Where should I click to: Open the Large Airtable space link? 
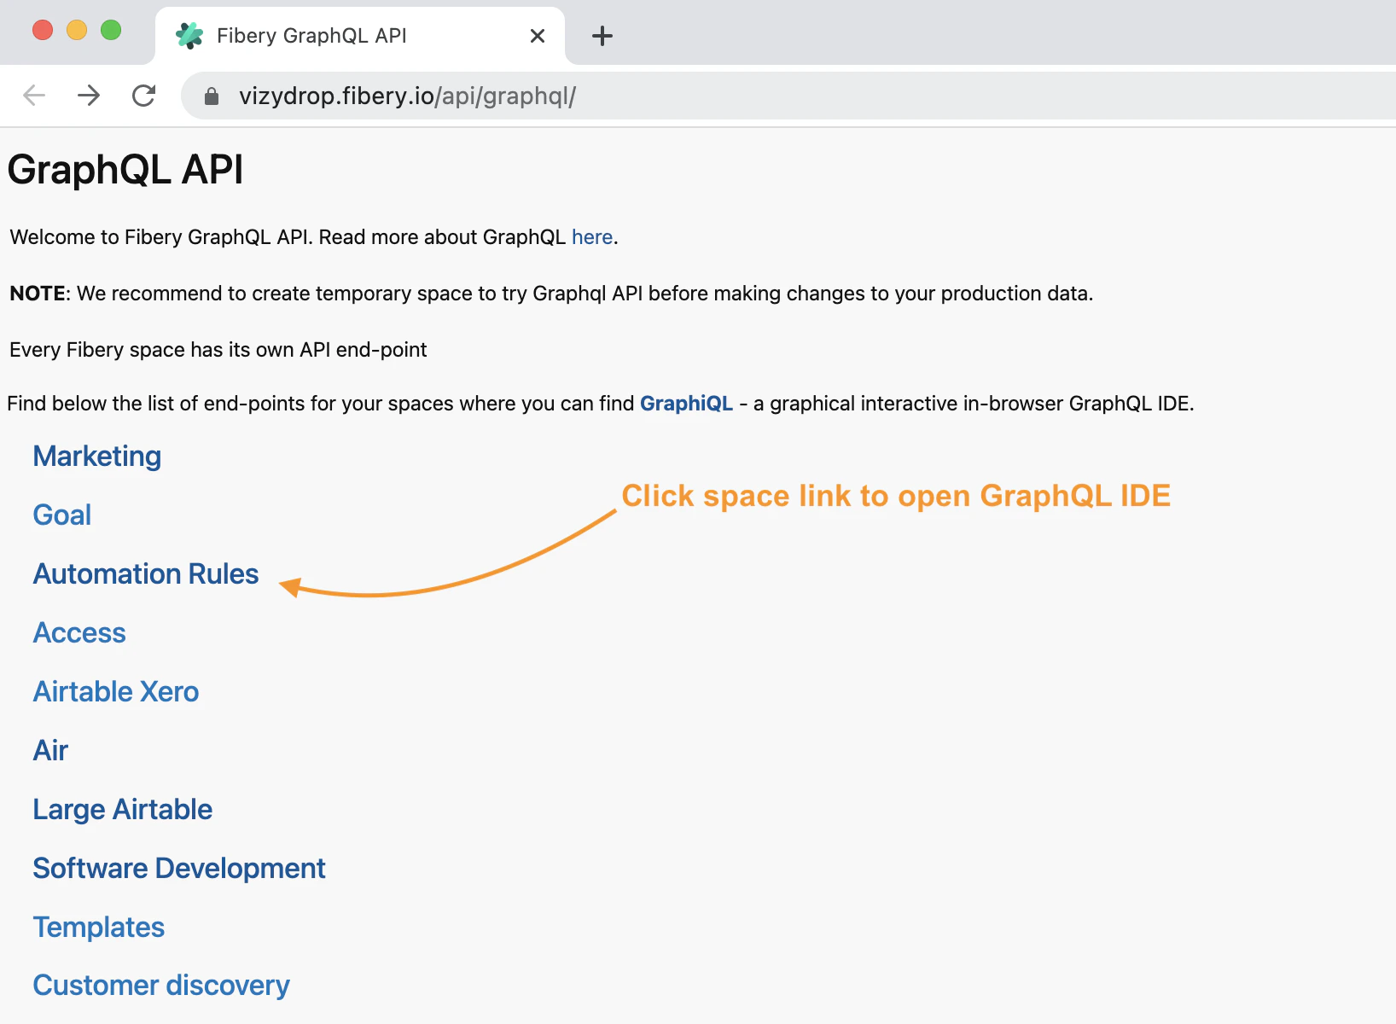pos(123,810)
